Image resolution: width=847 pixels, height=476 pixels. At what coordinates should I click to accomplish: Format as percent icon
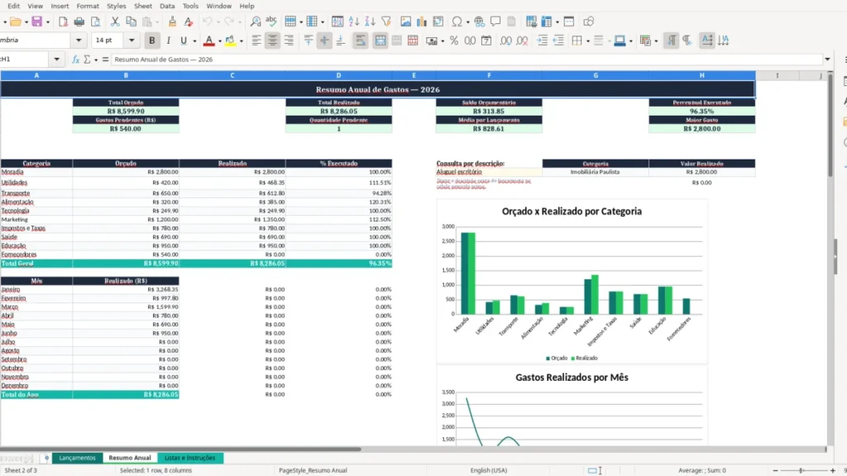click(454, 40)
